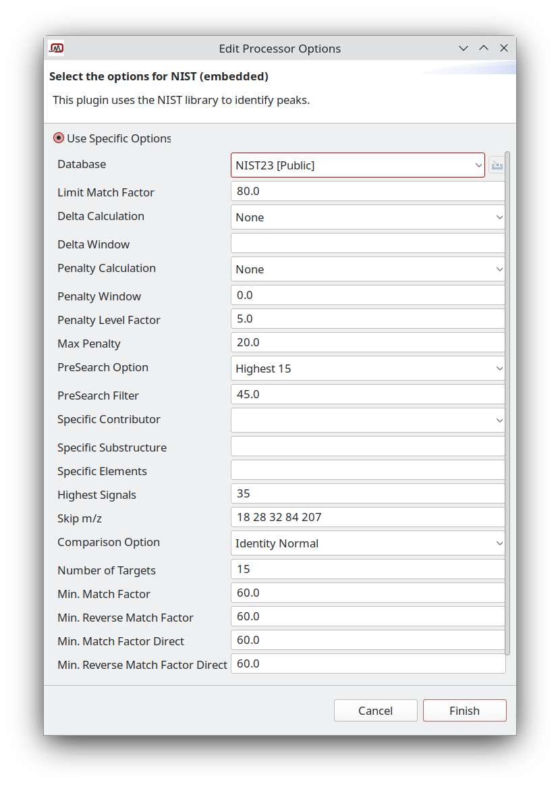Screen dimensions: 560x787
Task: Select the Skip m/z input field
Action: 368,516
